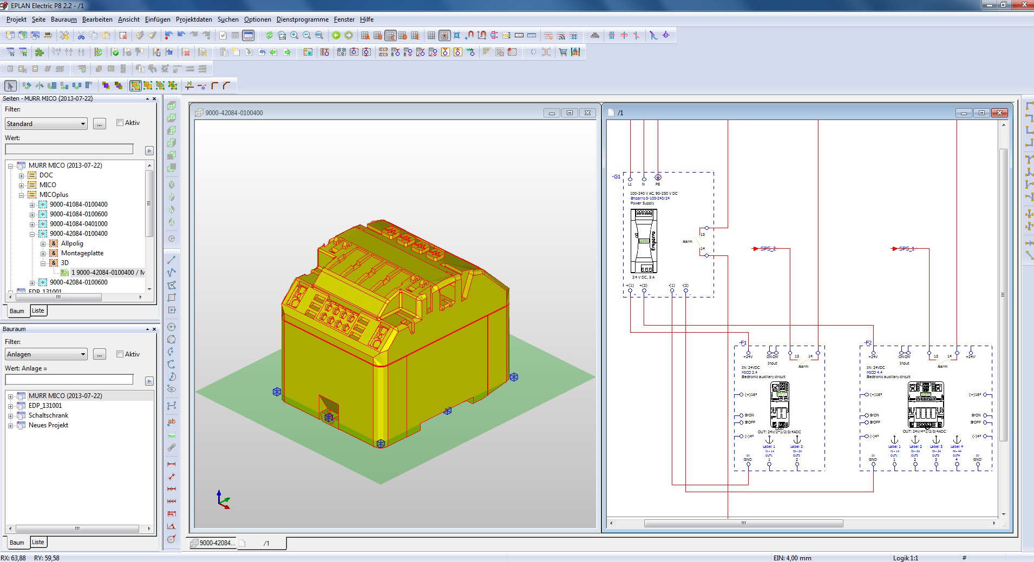Expand Schaltschrank in Bauraum tree
This screenshot has height=562, width=1034.
[x=10, y=415]
